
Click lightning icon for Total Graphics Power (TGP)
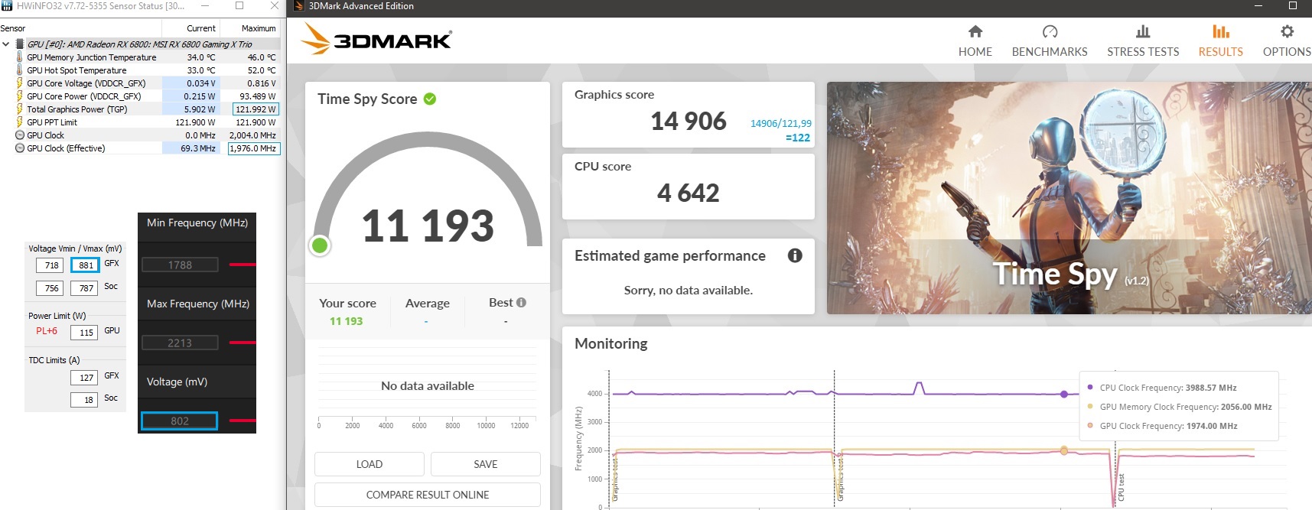(x=20, y=109)
